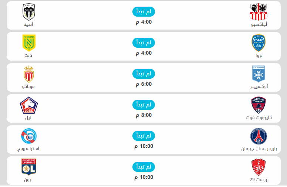
Task: Select the LOSC Lille logo
Action: coord(28,105)
